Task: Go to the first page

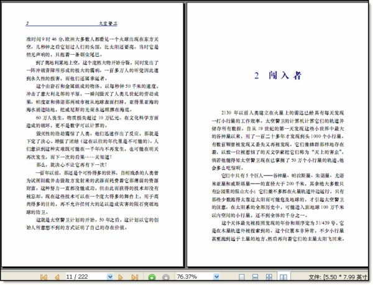Action: click(44, 277)
